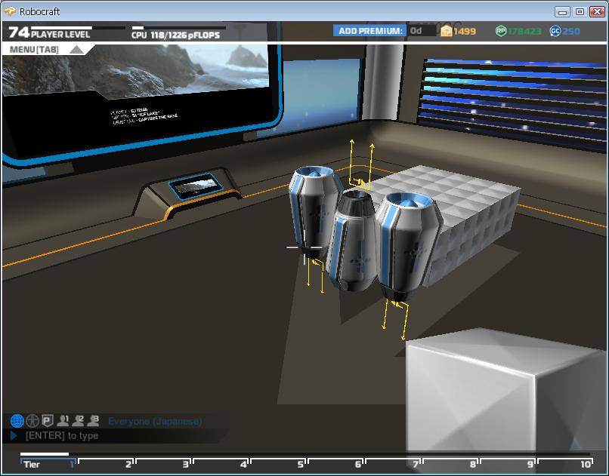Click the 74 PLAYER LEVEL indicator
609x476 pixels.
[49, 32]
